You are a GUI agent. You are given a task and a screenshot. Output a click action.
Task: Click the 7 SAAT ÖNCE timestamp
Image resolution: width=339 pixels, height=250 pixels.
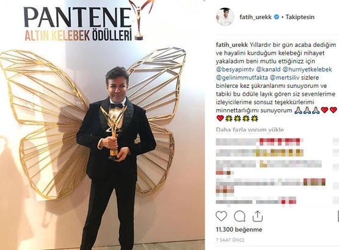tap(230, 240)
